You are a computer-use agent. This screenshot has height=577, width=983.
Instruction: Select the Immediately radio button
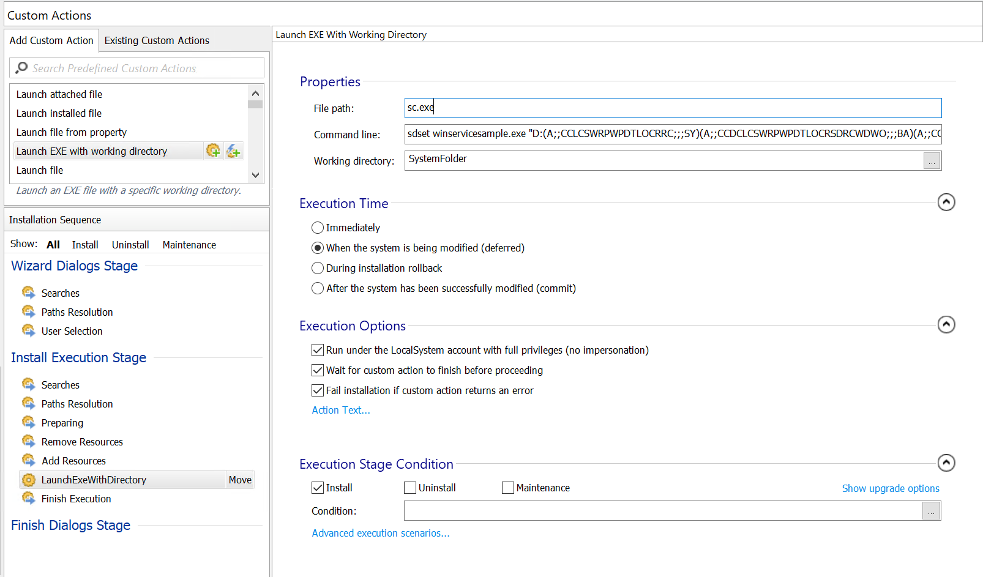tap(318, 228)
